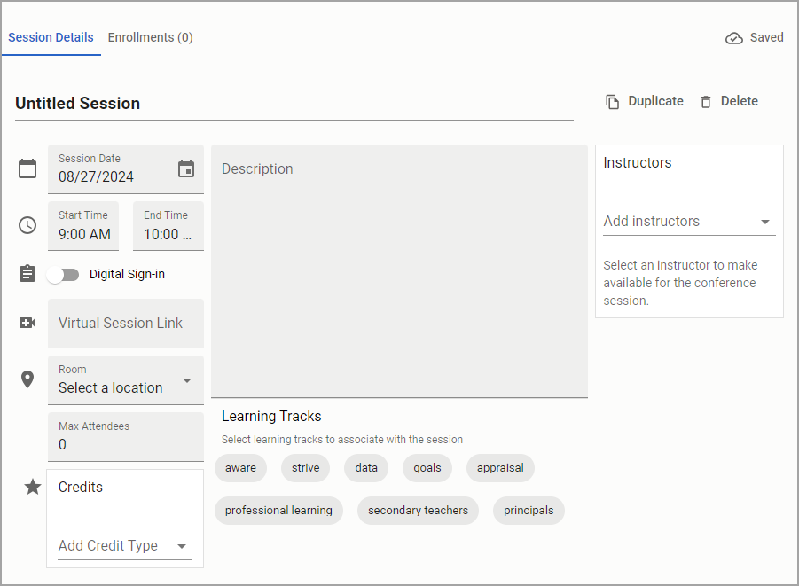
Task: Expand the Add instructors dropdown
Action: point(689,222)
